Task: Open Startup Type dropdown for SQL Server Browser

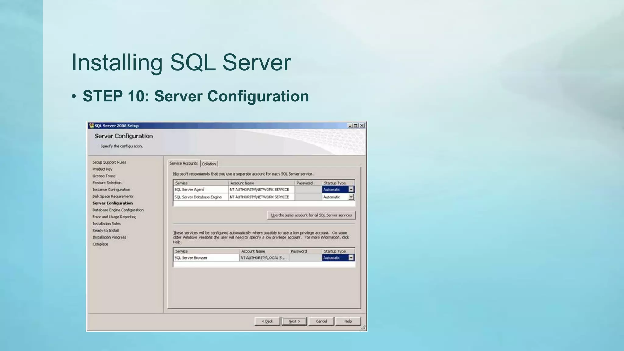Action: click(x=351, y=258)
